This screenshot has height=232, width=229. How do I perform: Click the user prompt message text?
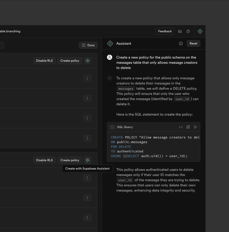click(157, 63)
